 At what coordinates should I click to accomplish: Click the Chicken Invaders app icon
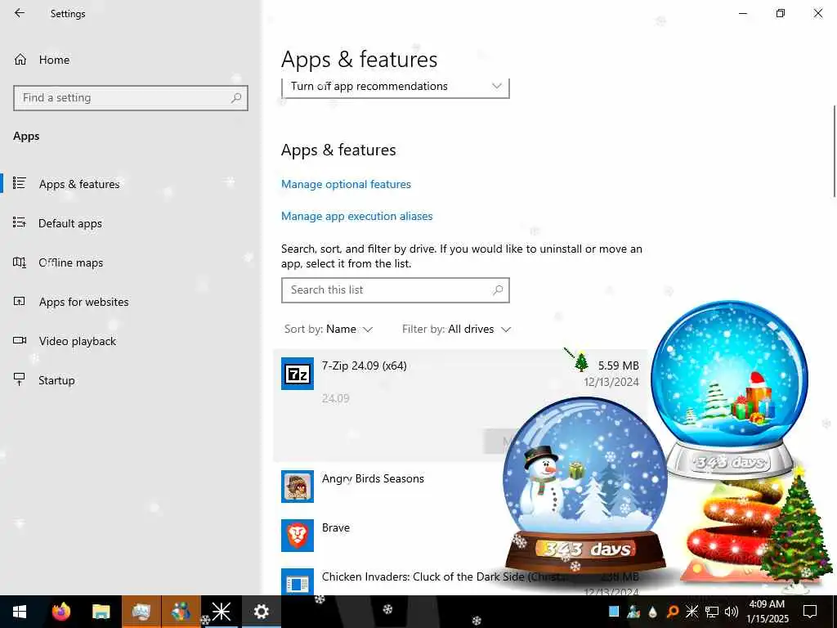click(x=298, y=582)
